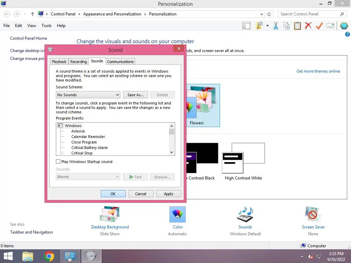Select the High Contrast White theme
Image resolution: width=351 pixels, height=263 pixels.
point(243,162)
